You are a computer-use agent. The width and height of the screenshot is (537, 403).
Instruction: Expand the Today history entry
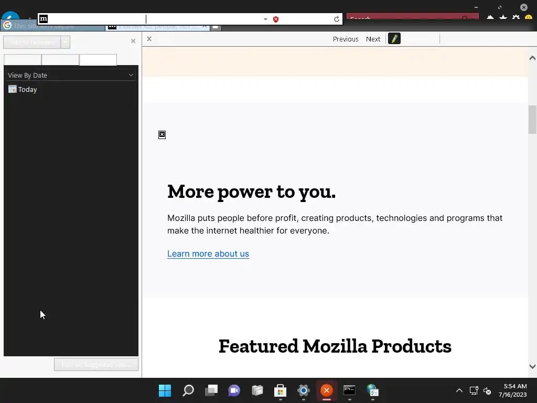[23, 89]
